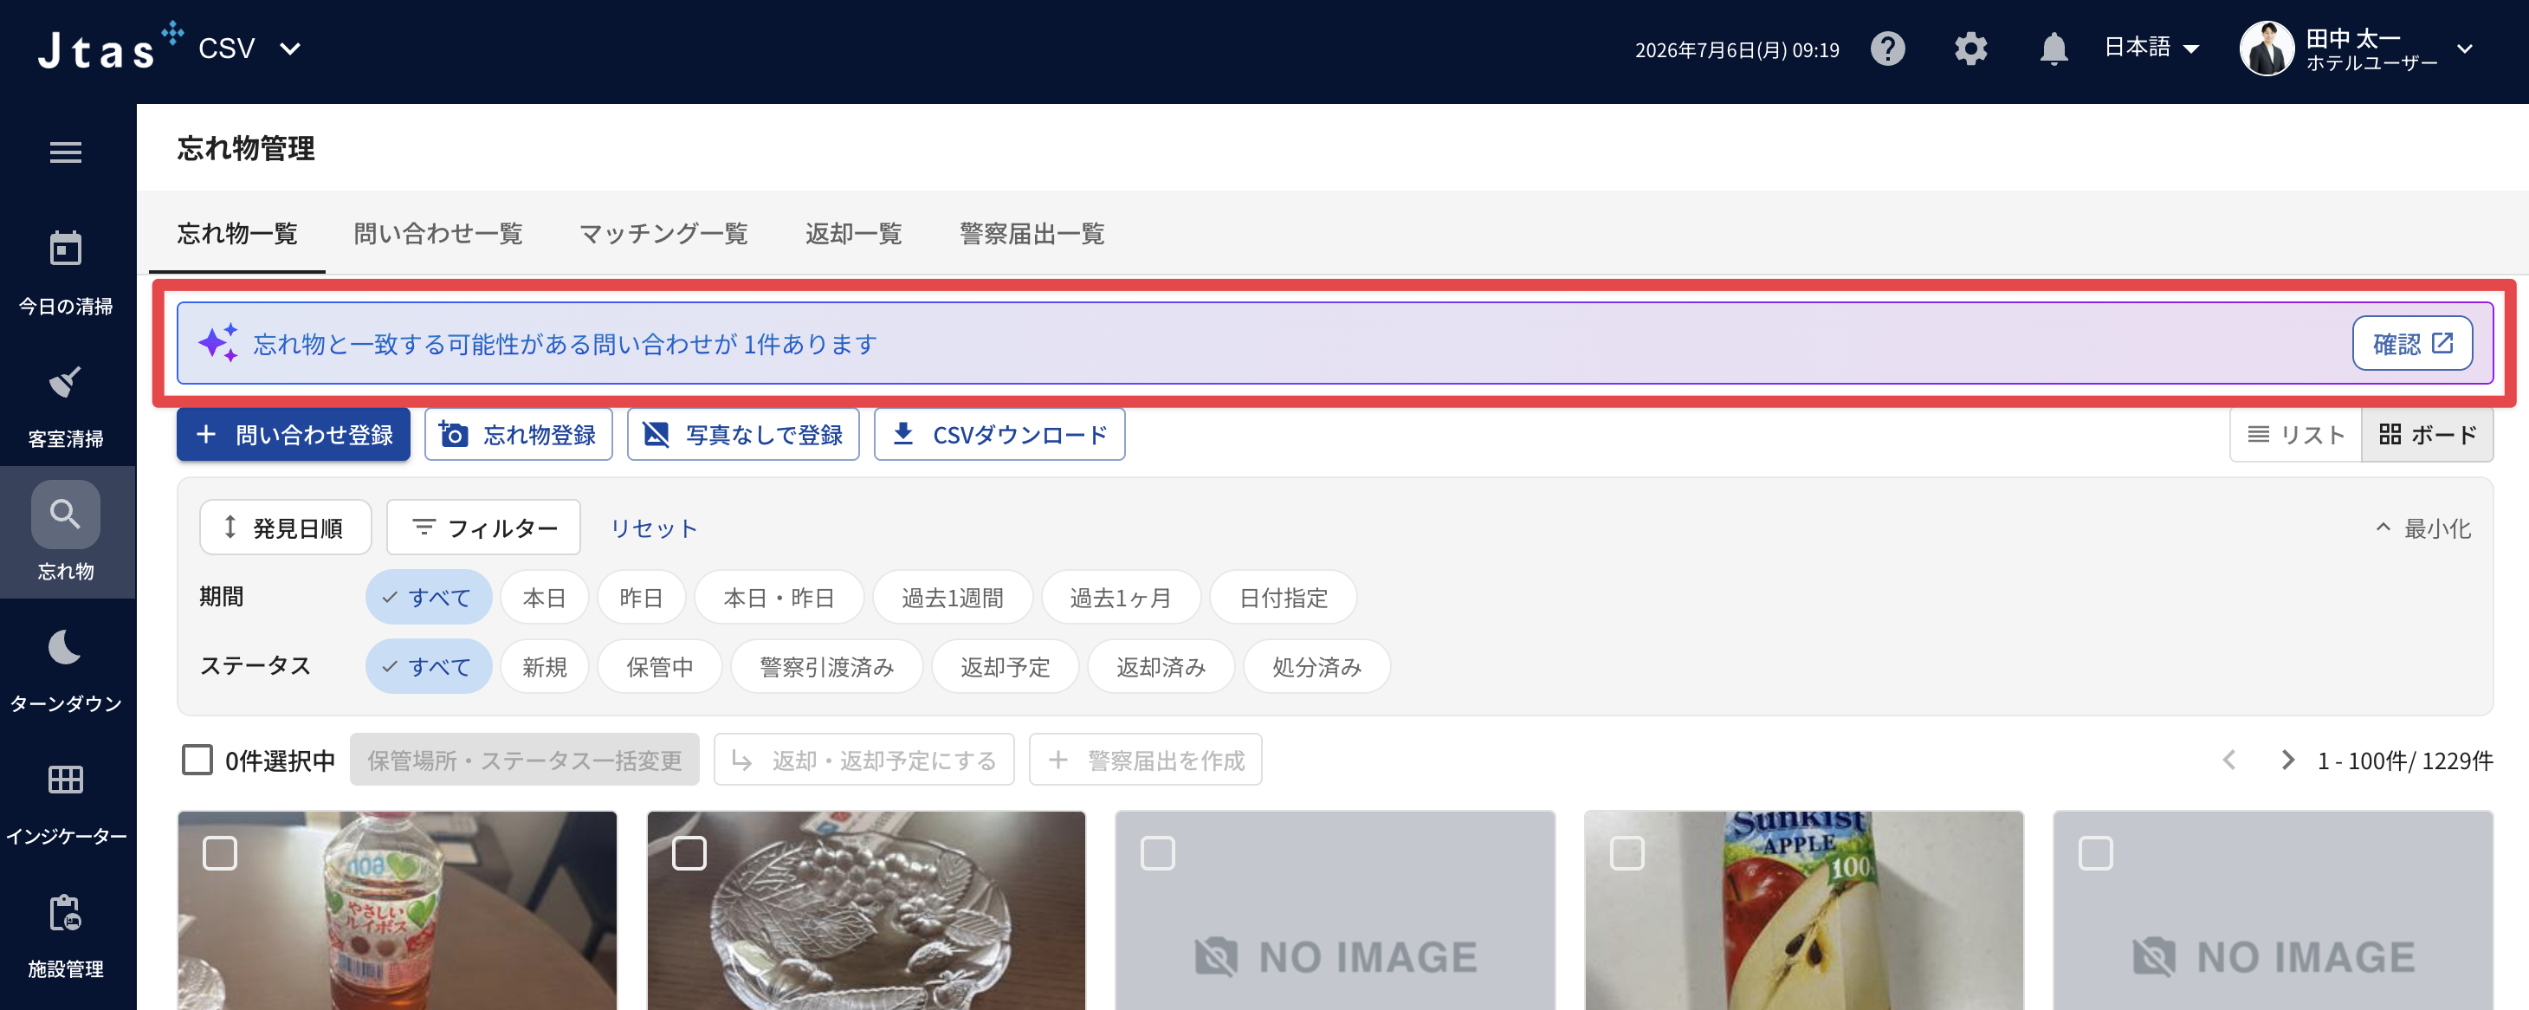
Task: Open 客室清掃 in the sidebar
Action: pos(66,405)
